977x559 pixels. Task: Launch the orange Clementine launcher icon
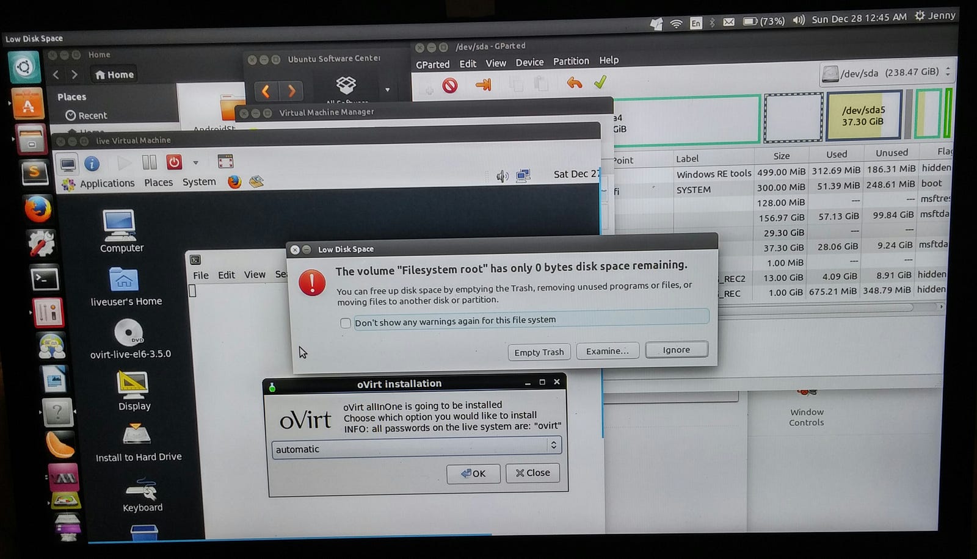(x=60, y=445)
